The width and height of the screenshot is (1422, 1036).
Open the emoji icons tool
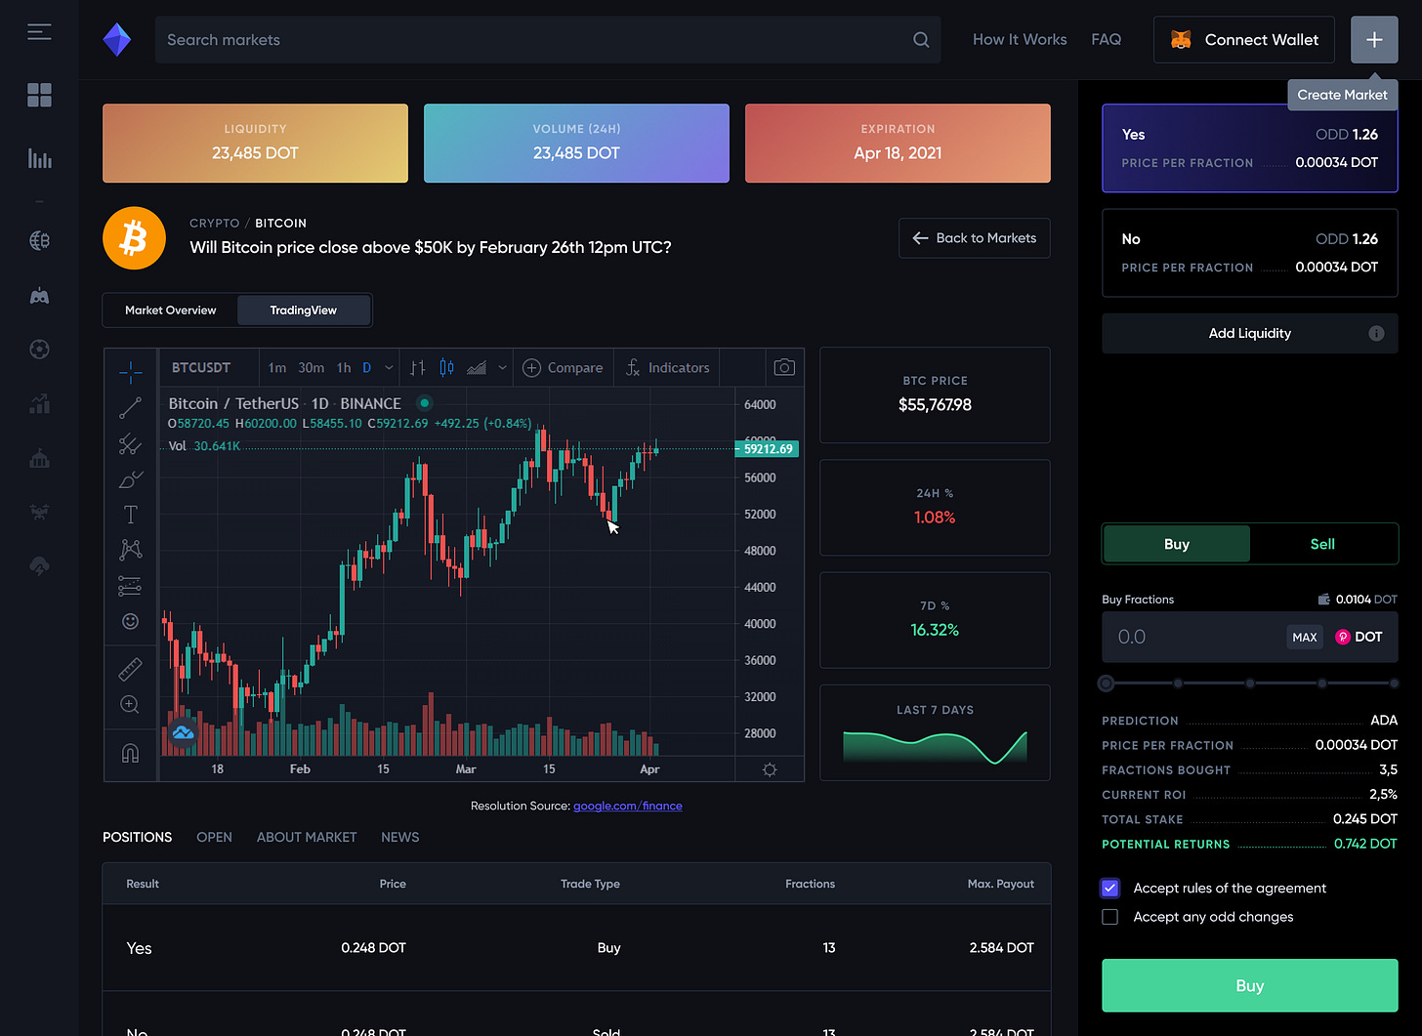coord(130,621)
